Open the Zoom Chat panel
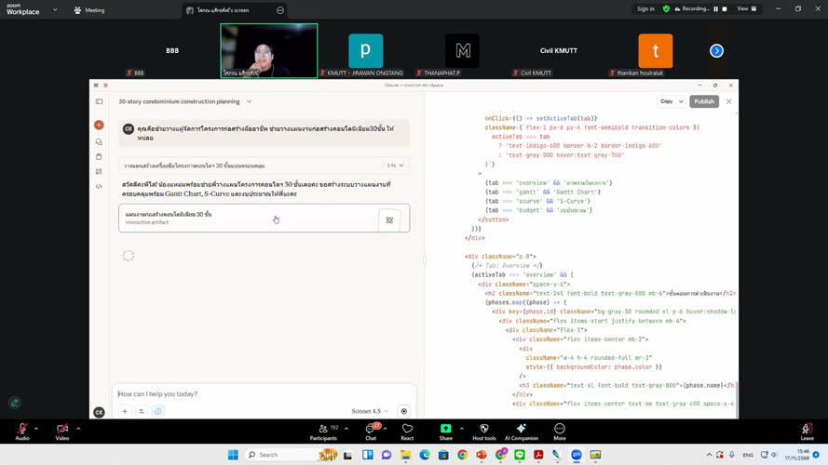This screenshot has width=828, height=465. 371,432
